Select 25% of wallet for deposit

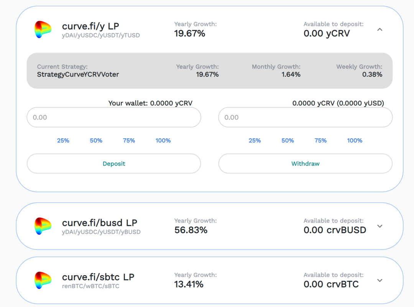[x=63, y=140]
